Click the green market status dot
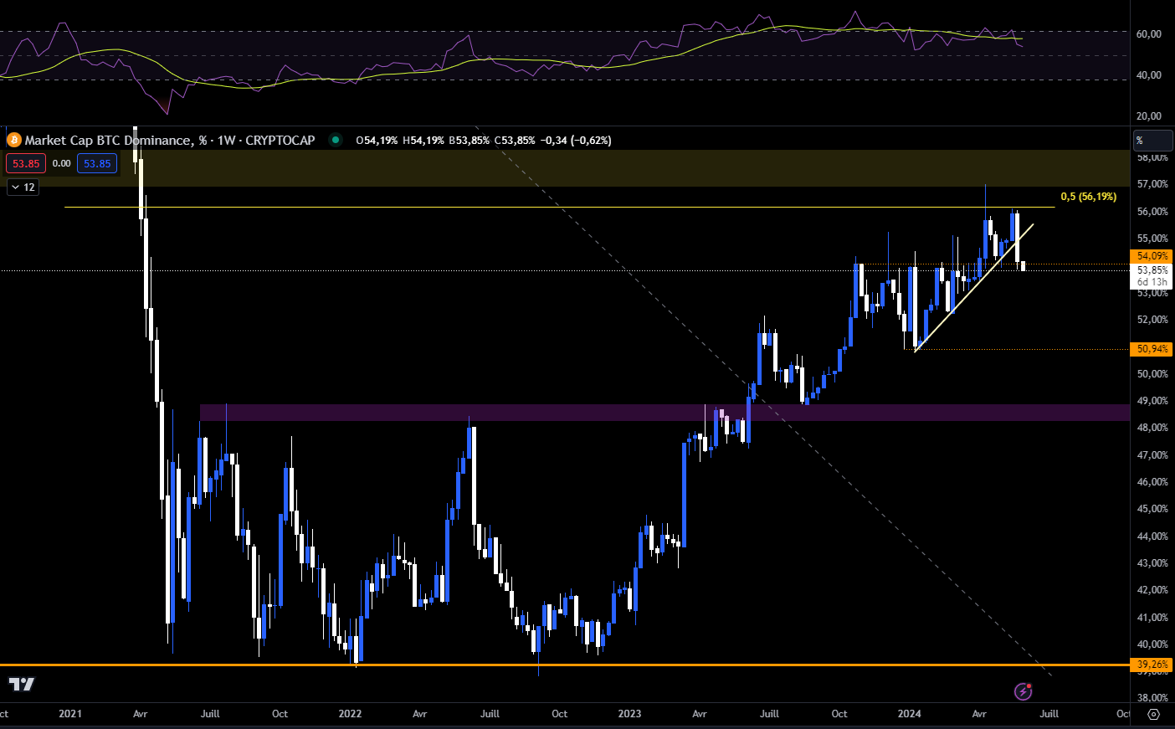 tap(336, 140)
